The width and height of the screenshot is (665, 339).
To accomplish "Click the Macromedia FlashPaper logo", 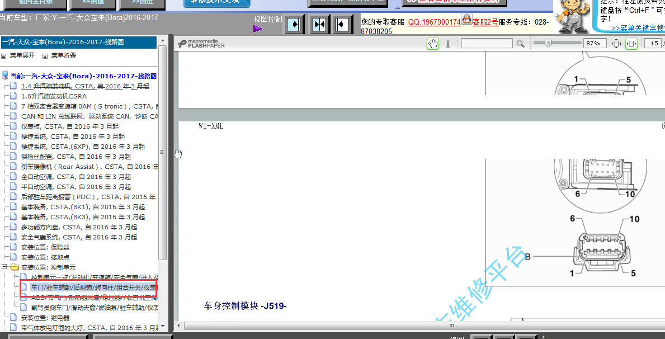I will 201,44.
